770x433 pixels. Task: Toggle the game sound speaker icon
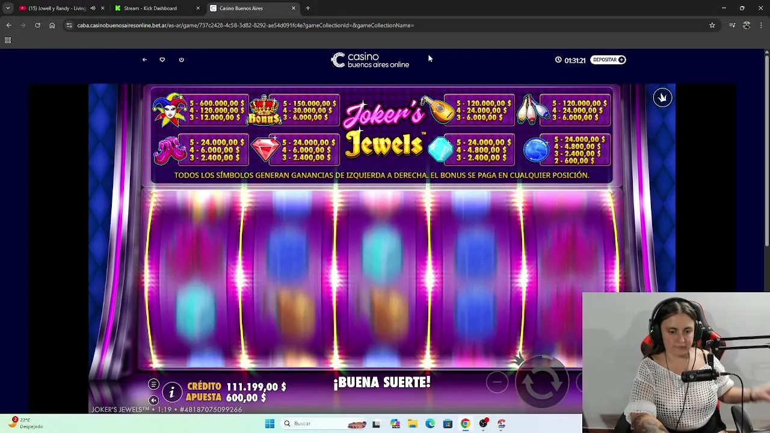coord(153,400)
